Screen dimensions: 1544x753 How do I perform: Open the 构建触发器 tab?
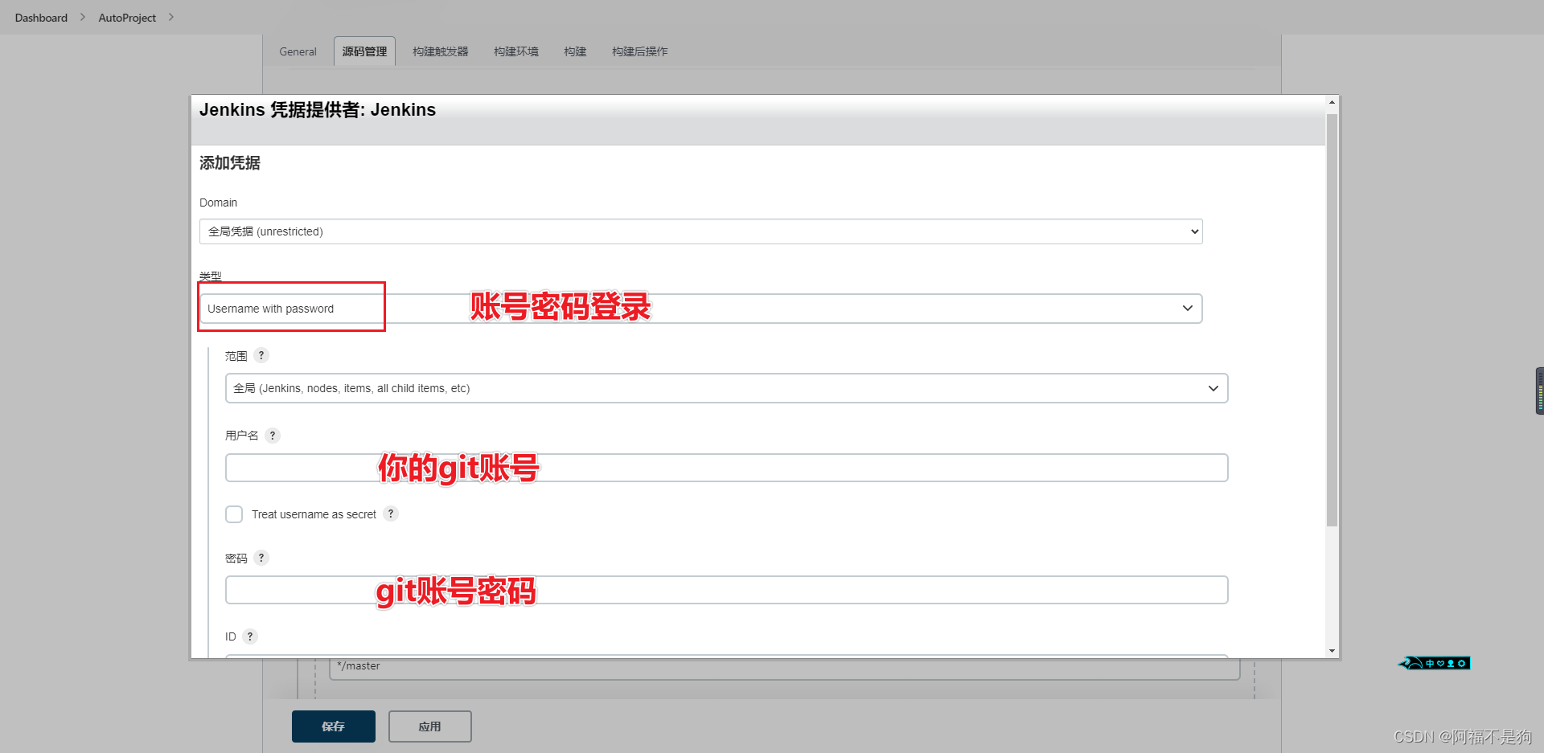(x=441, y=51)
